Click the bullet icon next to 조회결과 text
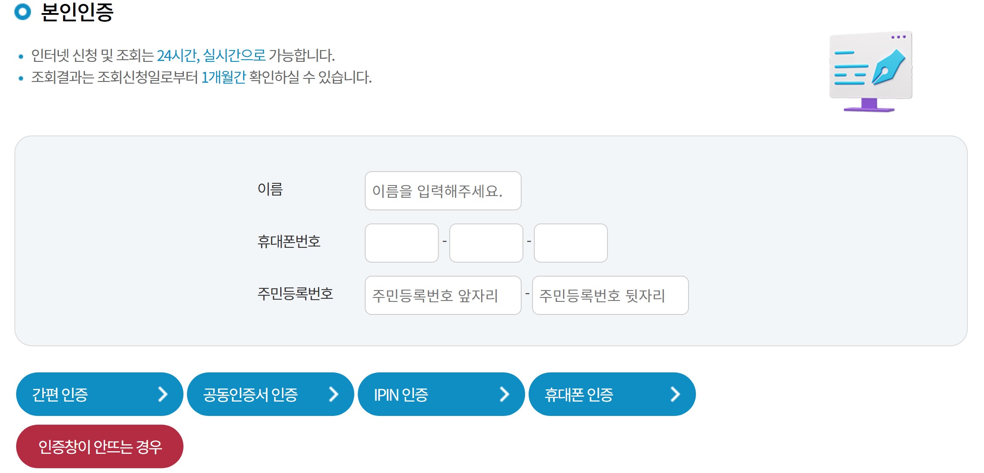984x473 pixels. (21, 77)
